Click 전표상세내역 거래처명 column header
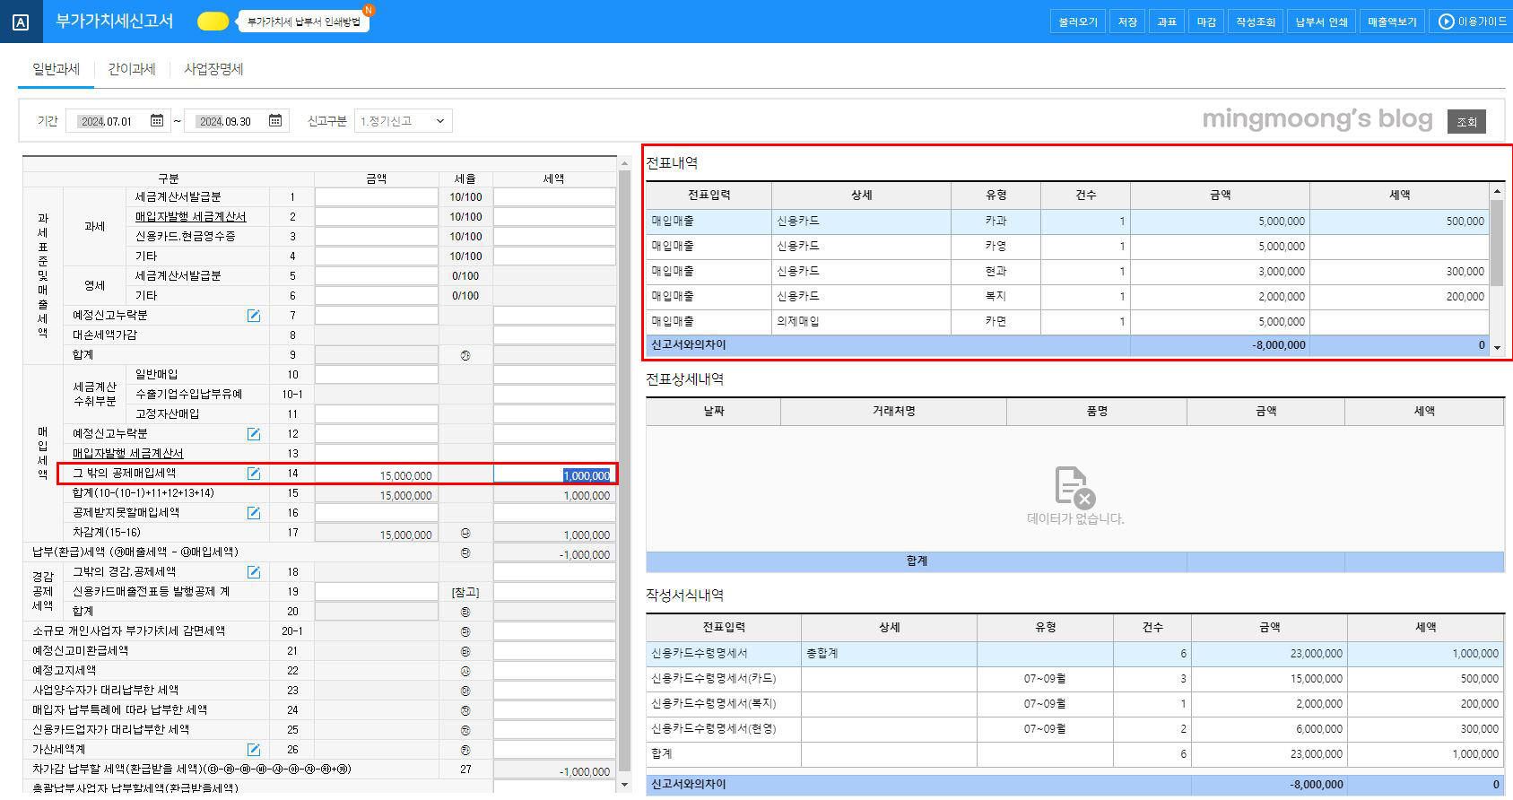 point(893,411)
